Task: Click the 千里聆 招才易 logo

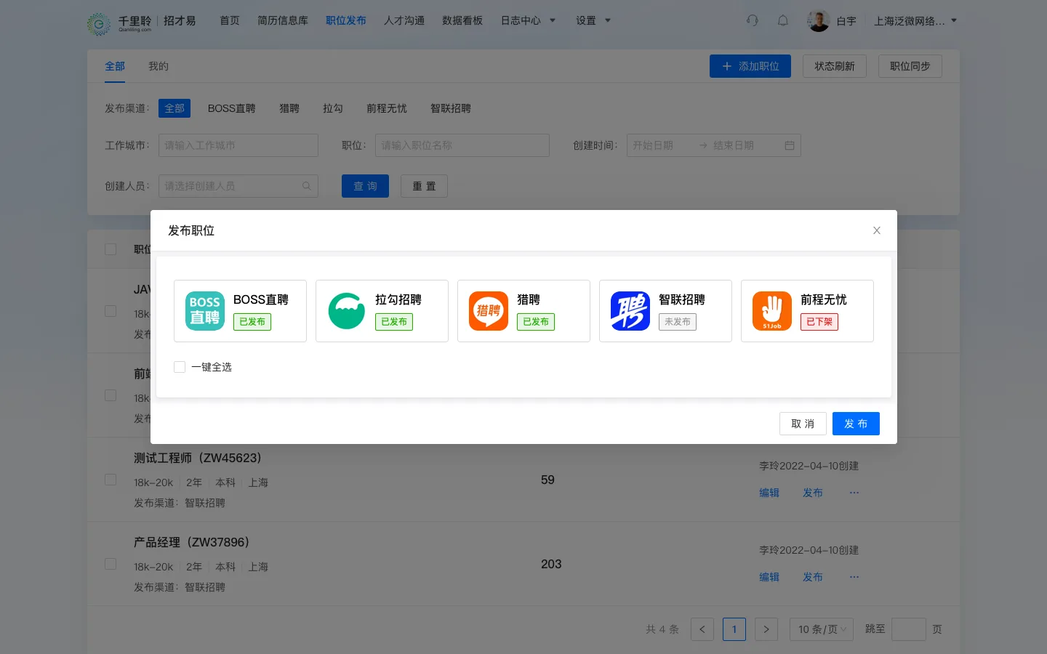Action: tap(142, 22)
